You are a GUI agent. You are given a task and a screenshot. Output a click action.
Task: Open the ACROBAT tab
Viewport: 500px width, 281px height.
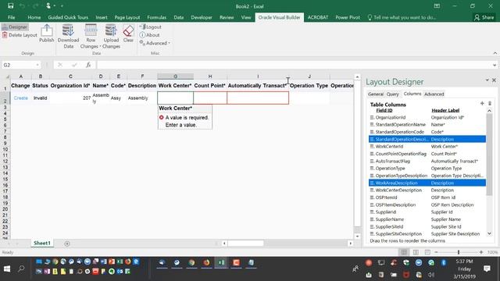tap(318, 17)
